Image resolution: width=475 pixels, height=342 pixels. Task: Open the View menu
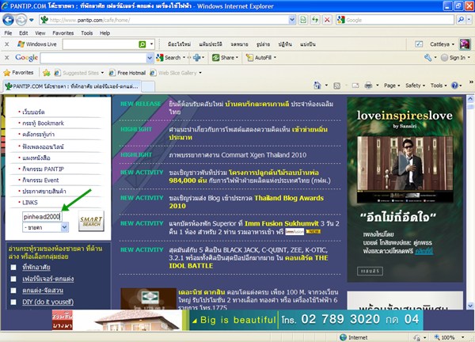click(x=40, y=33)
